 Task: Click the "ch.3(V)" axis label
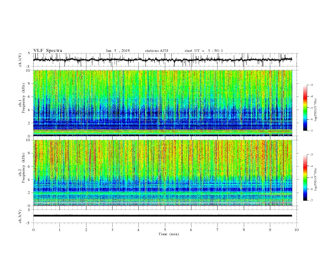20,216
